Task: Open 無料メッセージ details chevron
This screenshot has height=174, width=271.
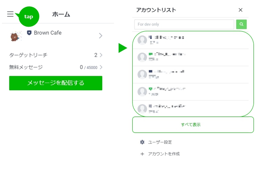Action: pos(101,67)
